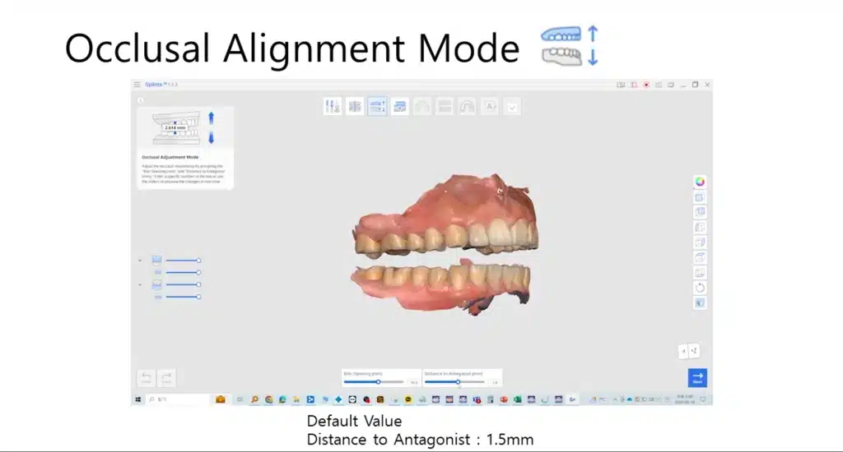
Task: Click the Occlusal Adjustment Mode help illustration
Action: (184, 128)
